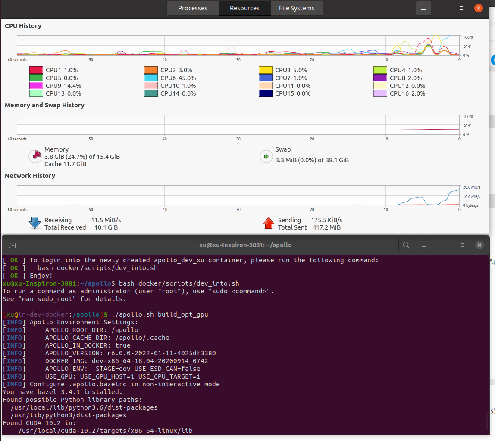Click the CPU6 45.0% label
The image size is (495, 441).
coord(178,78)
